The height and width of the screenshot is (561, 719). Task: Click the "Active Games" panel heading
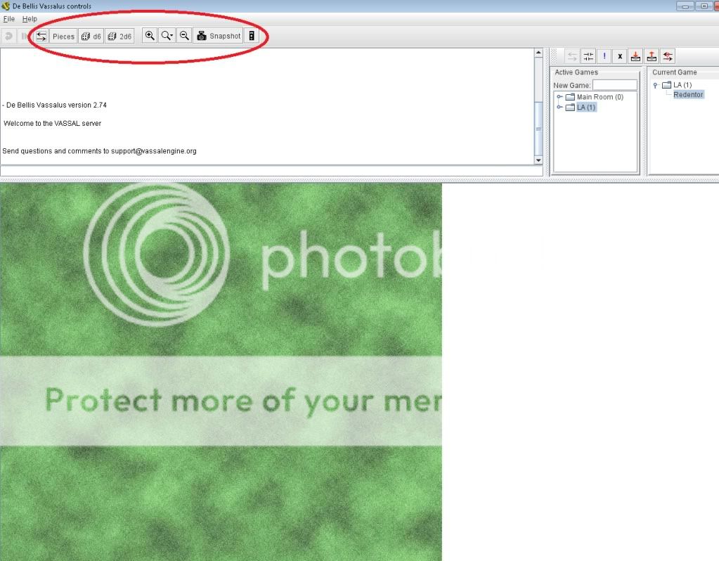(576, 72)
